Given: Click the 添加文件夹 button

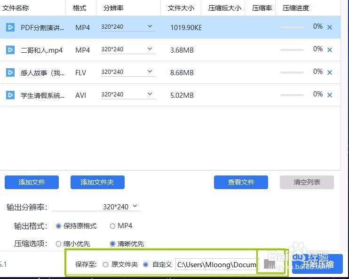Looking at the screenshot, I should (x=97, y=183).
